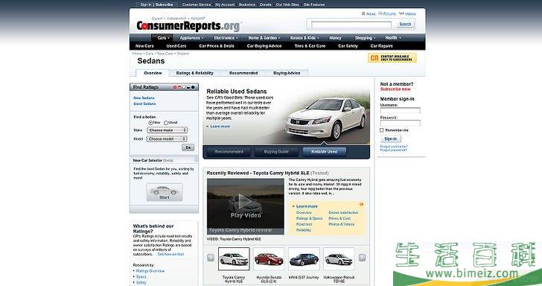Click the Sign-in button
Image resolution: width=542 pixels, height=286 pixels.
tap(391, 139)
